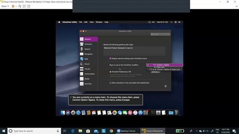Open the Navigation category
The image size is (239, 134).
coord(89,54)
